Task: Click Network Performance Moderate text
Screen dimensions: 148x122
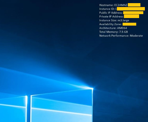Action: [x=121, y=36]
